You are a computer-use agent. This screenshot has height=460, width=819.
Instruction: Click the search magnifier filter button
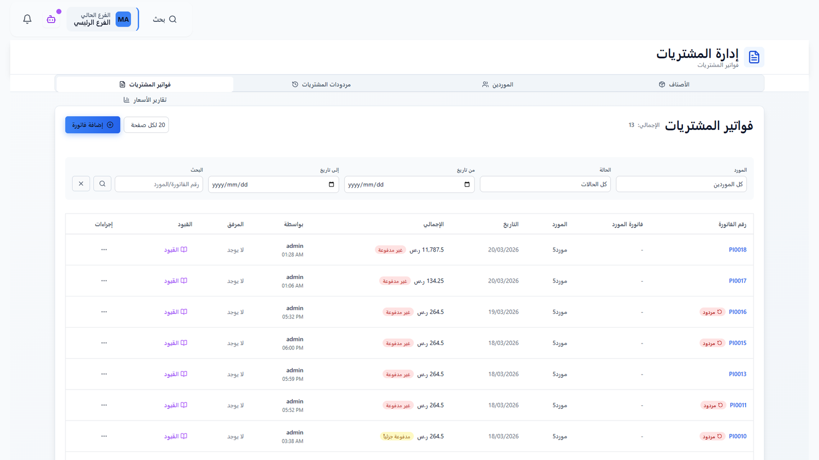[x=102, y=184]
